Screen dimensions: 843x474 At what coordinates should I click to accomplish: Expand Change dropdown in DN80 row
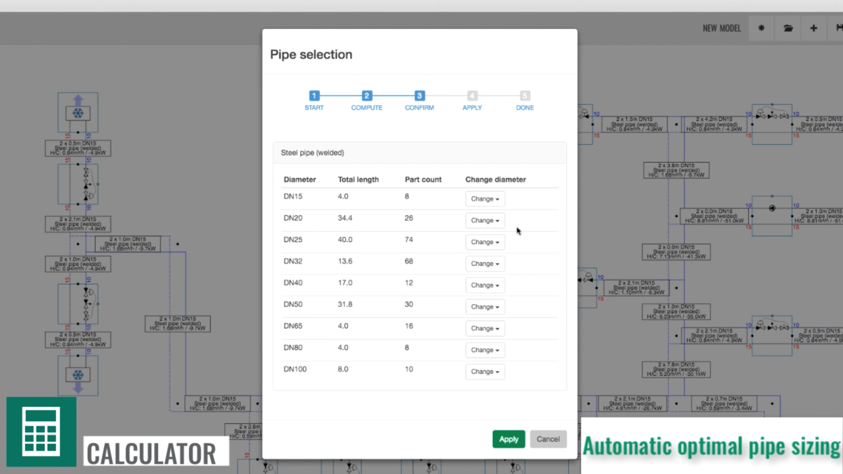point(485,350)
